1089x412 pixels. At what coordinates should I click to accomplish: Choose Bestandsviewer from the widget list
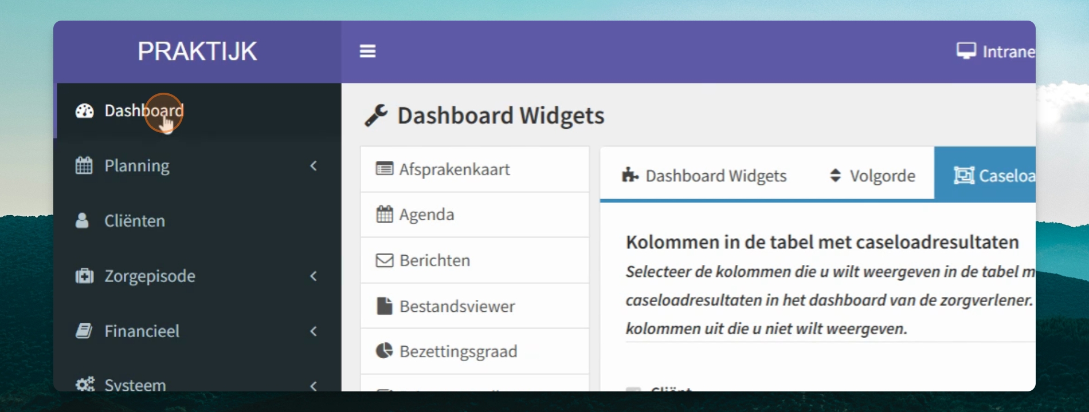click(475, 306)
